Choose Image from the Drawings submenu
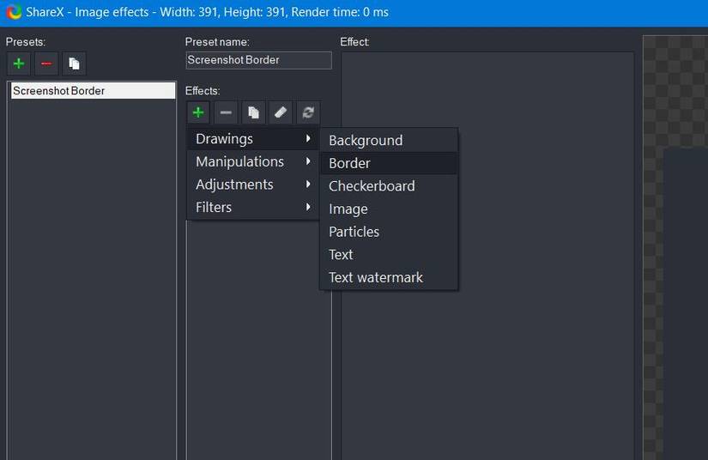This screenshot has width=708, height=460. click(389, 209)
